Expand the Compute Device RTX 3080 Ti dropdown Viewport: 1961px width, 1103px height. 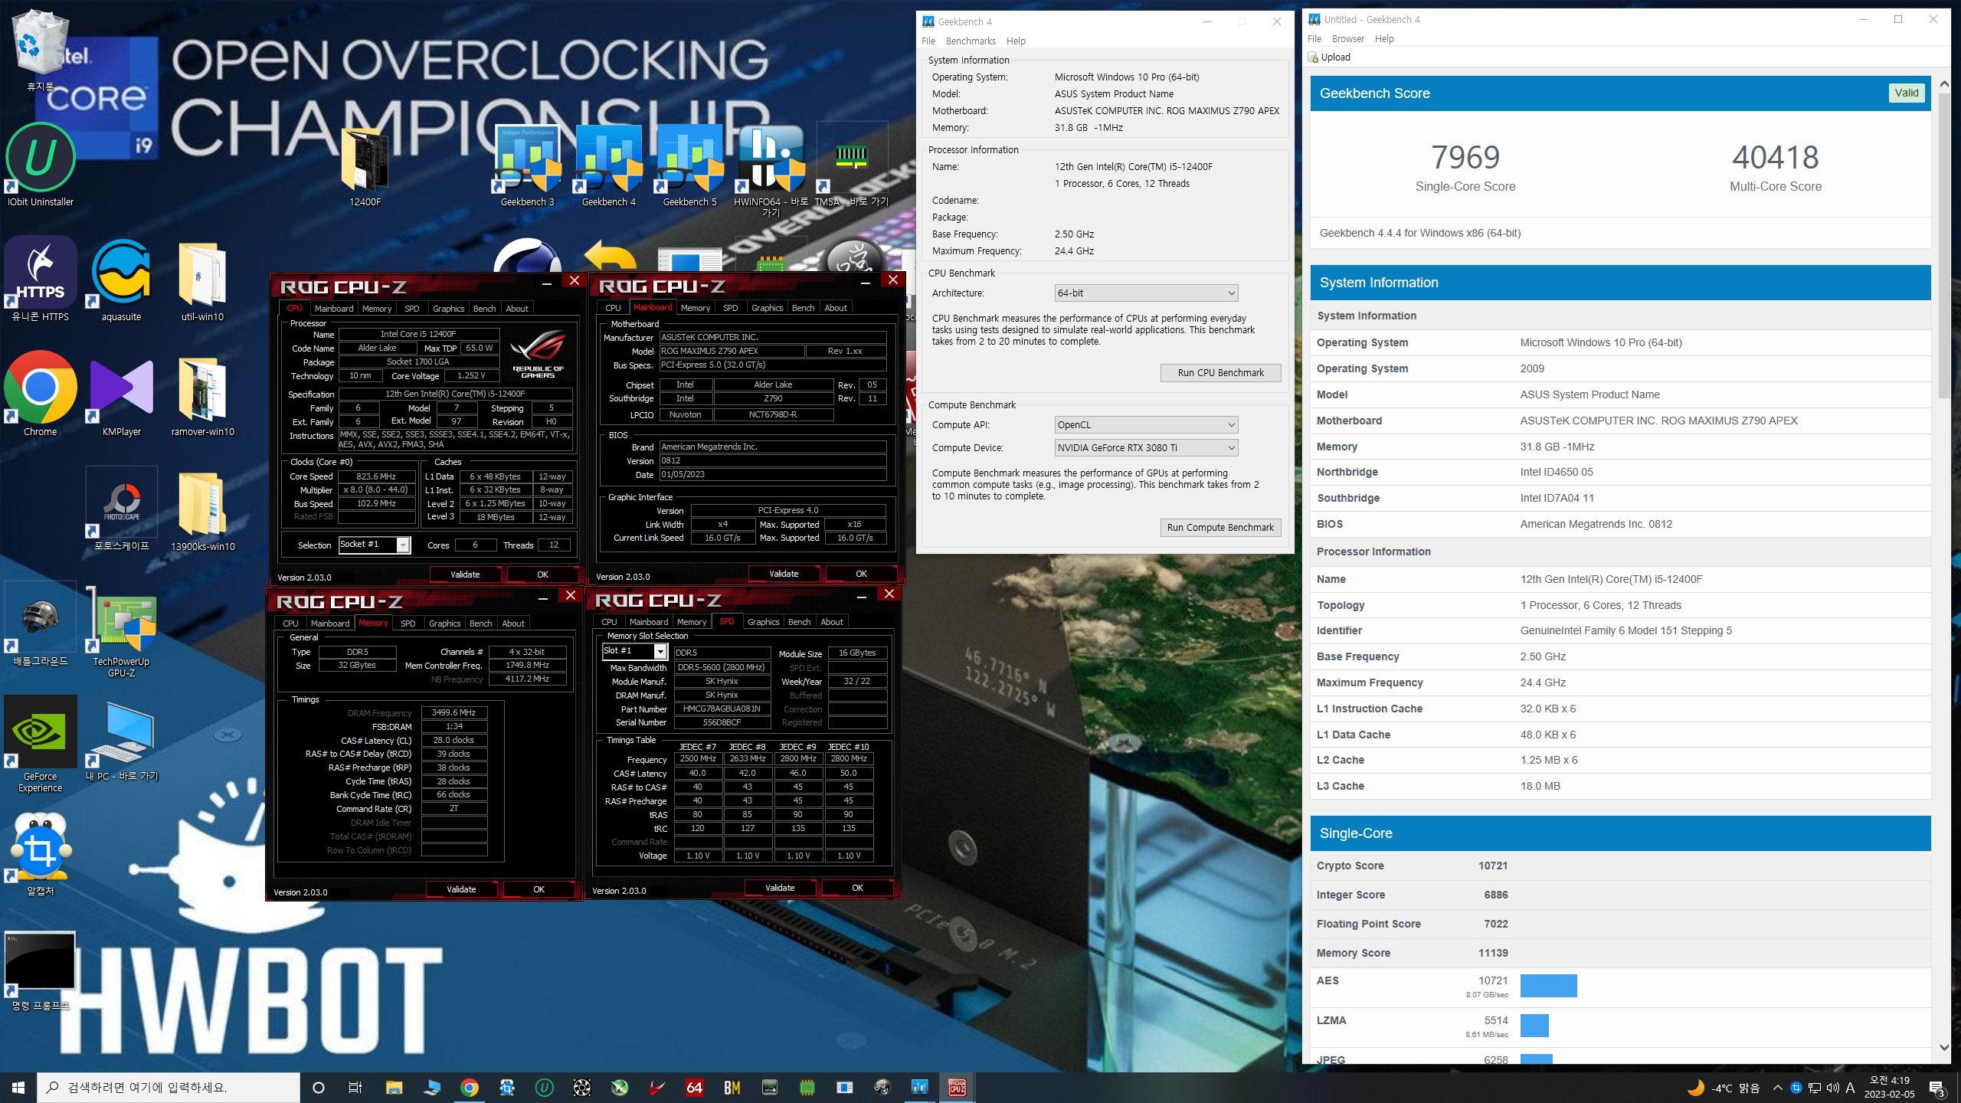pos(1146,447)
